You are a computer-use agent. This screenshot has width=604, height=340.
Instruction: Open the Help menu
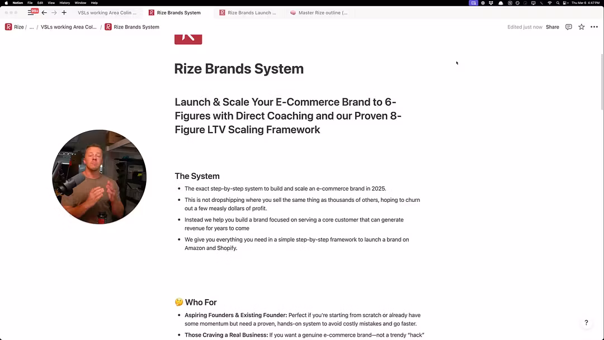click(x=95, y=3)
